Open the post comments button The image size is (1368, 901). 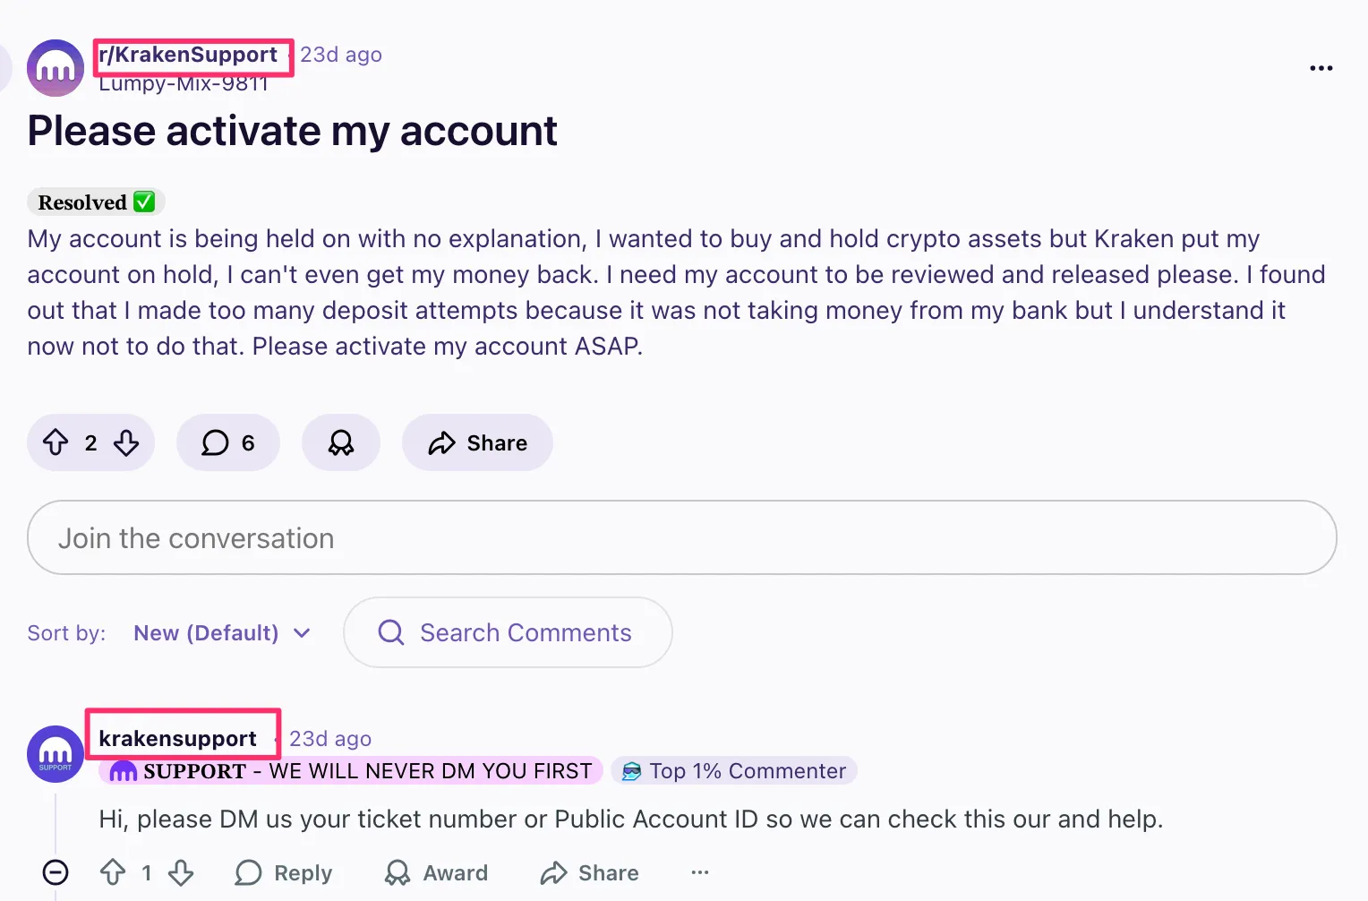click(x=228, y=442)
